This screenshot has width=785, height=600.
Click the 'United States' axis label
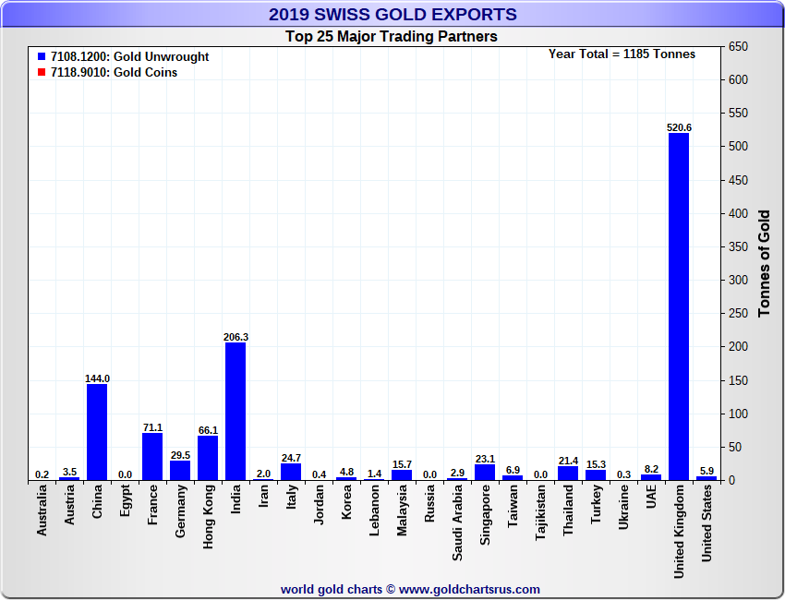coord(706,523)
